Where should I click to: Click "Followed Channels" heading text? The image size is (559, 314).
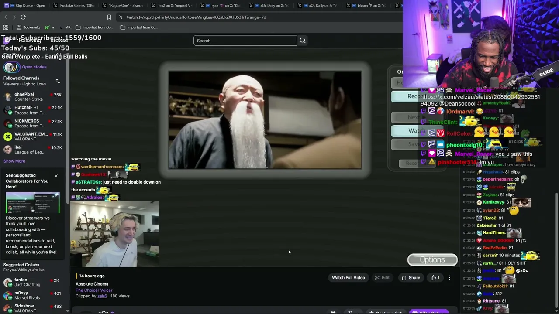(21, 78)
